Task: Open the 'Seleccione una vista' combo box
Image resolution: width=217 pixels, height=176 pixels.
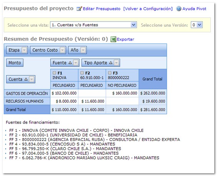Action: (x=93, y=25)
